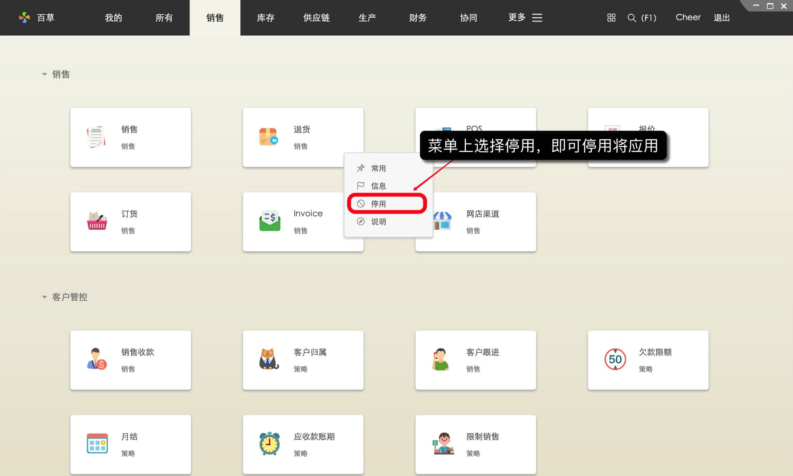The height and width of the screenshot is (476, 793).
Task: Click the 退货 return package icon
Action: pos(269,137)
